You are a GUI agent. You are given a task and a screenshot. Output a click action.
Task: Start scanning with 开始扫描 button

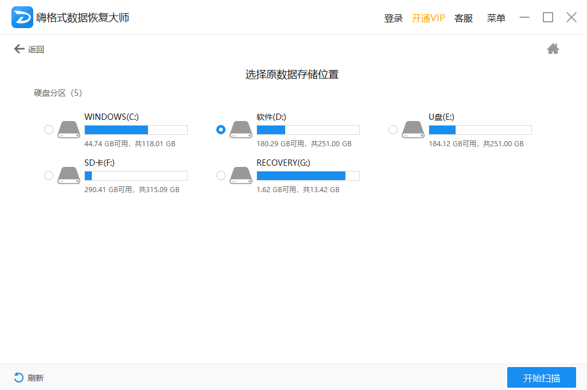(541, 377)
